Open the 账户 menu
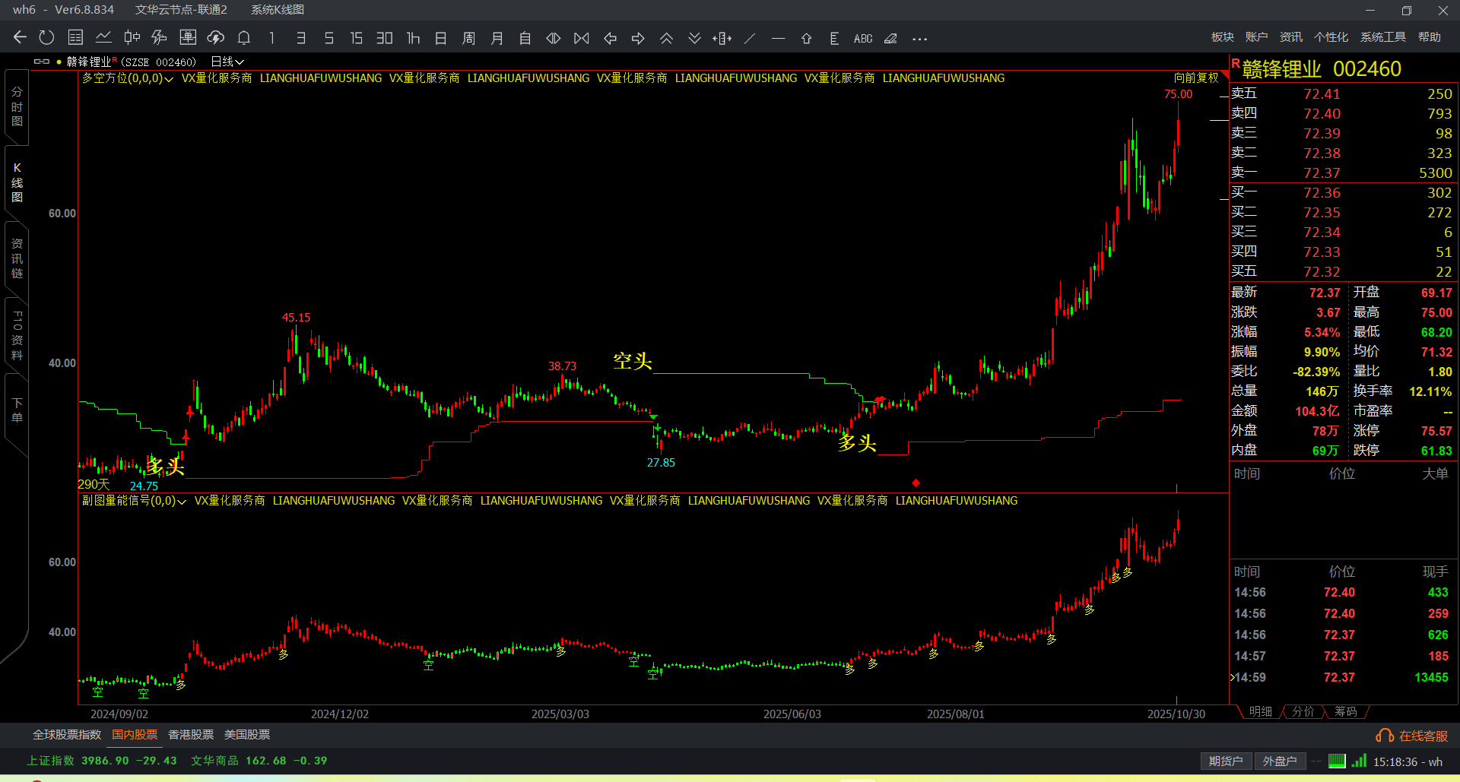The height and width of the screenshot is (782, 1460). pos(1257,37)
